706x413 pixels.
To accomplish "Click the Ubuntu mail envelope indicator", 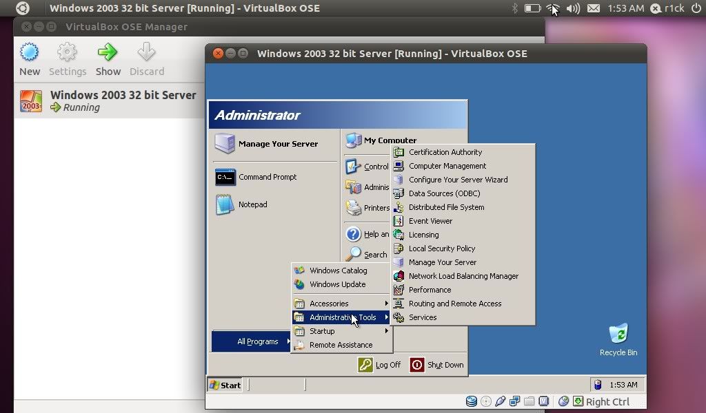I will coord(593,8).
